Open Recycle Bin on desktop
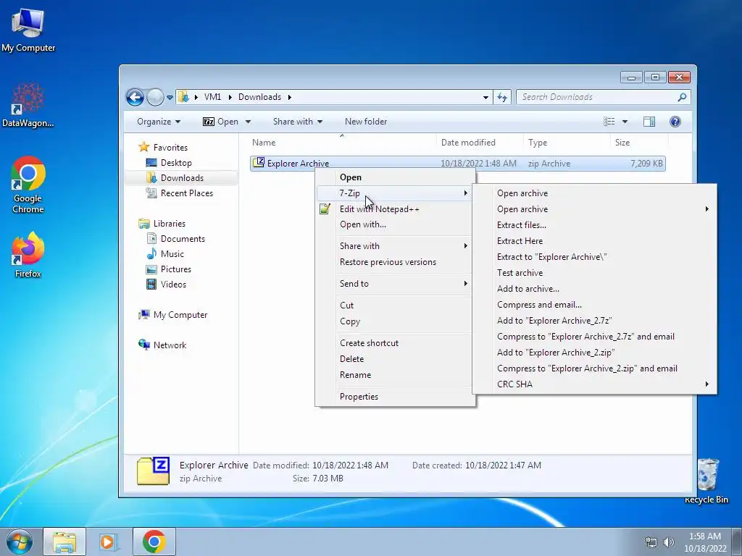 click(706, 481)
